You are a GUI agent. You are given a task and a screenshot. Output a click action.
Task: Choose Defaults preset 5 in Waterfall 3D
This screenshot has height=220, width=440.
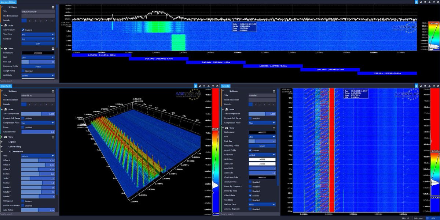(x=51, y=105)
